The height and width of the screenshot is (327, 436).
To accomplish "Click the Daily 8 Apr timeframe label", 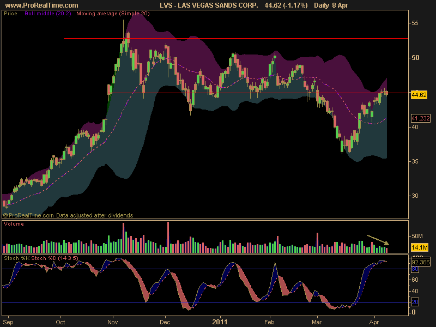I will pyautogui.click(x=331, y=5).
